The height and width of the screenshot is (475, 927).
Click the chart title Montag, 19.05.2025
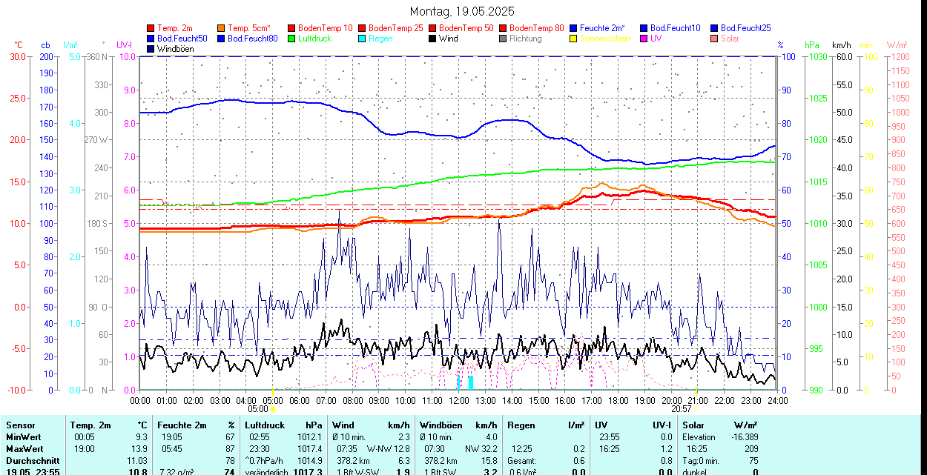point(462,11)
